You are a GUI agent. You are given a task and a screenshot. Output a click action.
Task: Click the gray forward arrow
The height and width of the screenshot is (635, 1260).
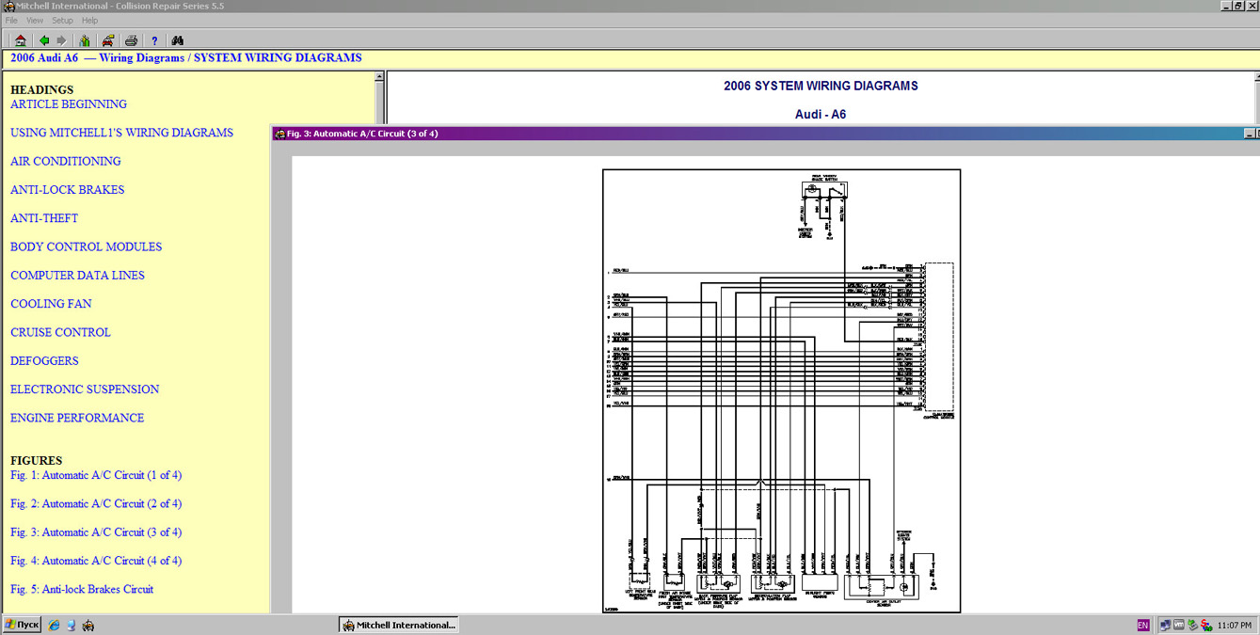pyautogui.click(x=62, y=40)
